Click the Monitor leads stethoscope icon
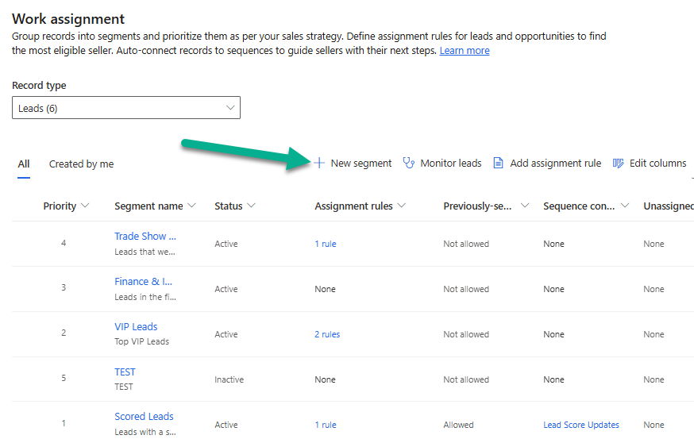The image size is (694, 439). [x=409, y=163]
